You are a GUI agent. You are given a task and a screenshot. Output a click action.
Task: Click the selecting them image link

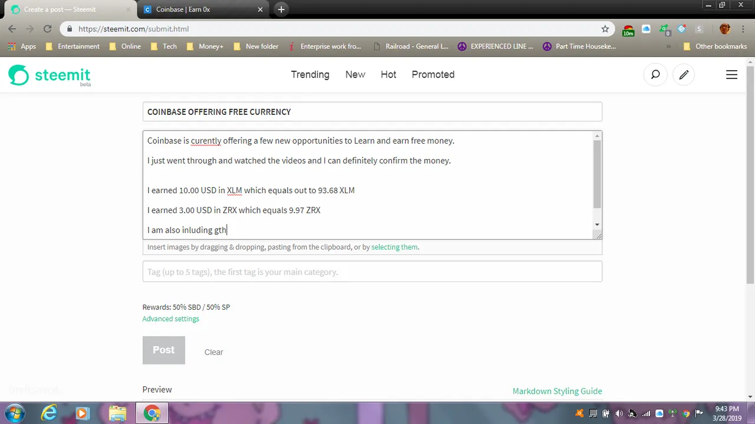click(394, 247)
